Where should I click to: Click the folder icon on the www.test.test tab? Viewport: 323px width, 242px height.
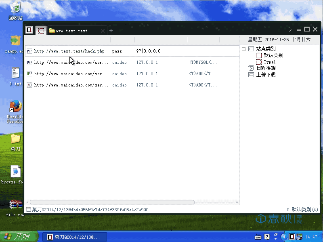[51, 30]
